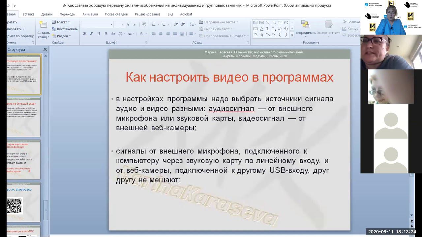
Task: Select the Right Arrow block shape
Action: 280,29
